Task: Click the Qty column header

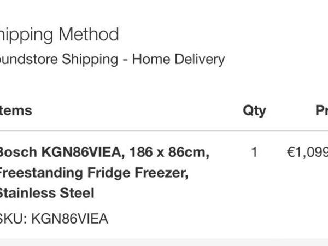Action: click(254, 110)
